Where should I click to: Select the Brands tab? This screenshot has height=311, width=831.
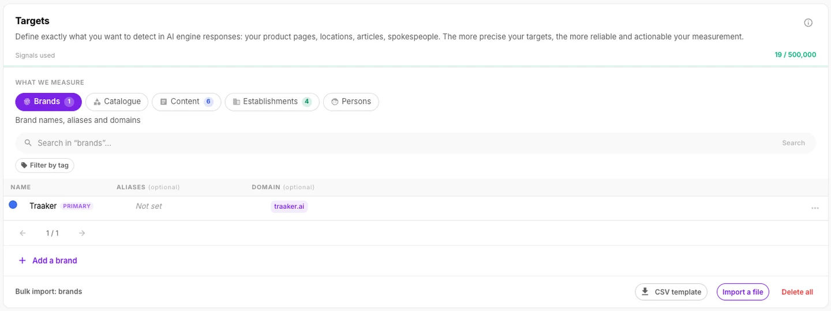[x=48, y=102]
